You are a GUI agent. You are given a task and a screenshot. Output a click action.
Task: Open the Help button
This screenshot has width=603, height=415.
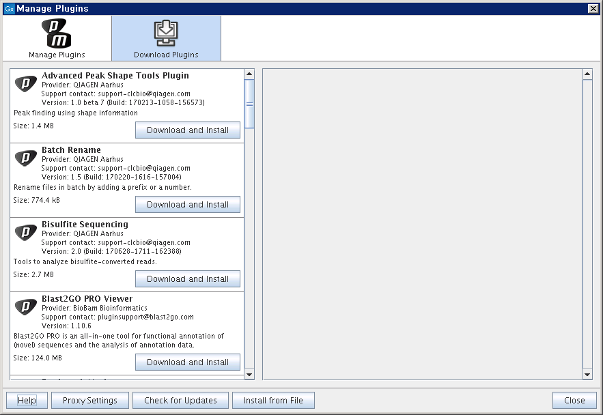(27, 401)
